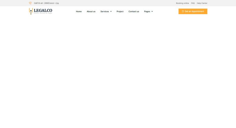Expand the Pages dropdown arrow
This screenshot has width=236, height=128.
click(x=152, y=11)
